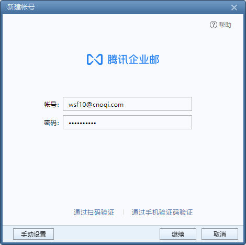Viewport: 246px width, 245px height.
Task: Choose 通过扫码验证 QR code verification
Action: click(x=94, y=213)
